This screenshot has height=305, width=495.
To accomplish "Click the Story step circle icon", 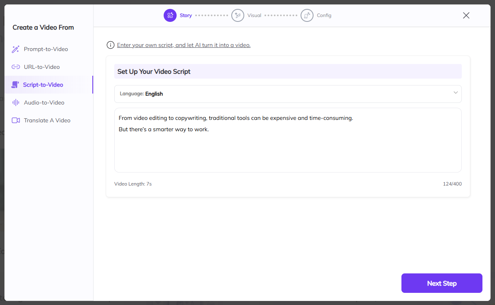I will pos(170,15).
